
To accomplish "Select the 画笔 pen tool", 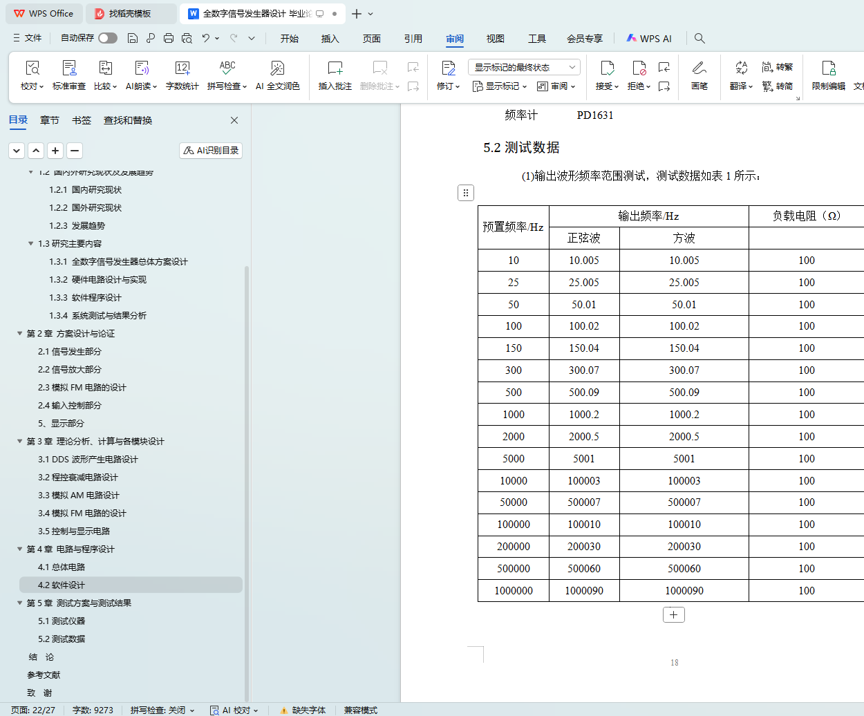I will point(699,68).
